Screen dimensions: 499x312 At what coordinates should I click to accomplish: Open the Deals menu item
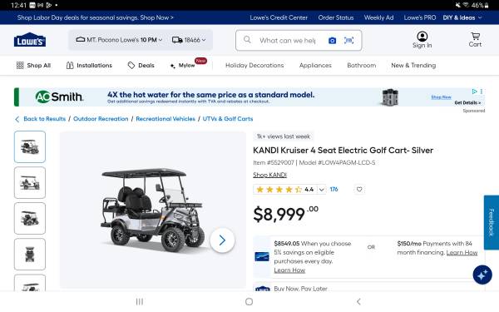coord(141,65)
